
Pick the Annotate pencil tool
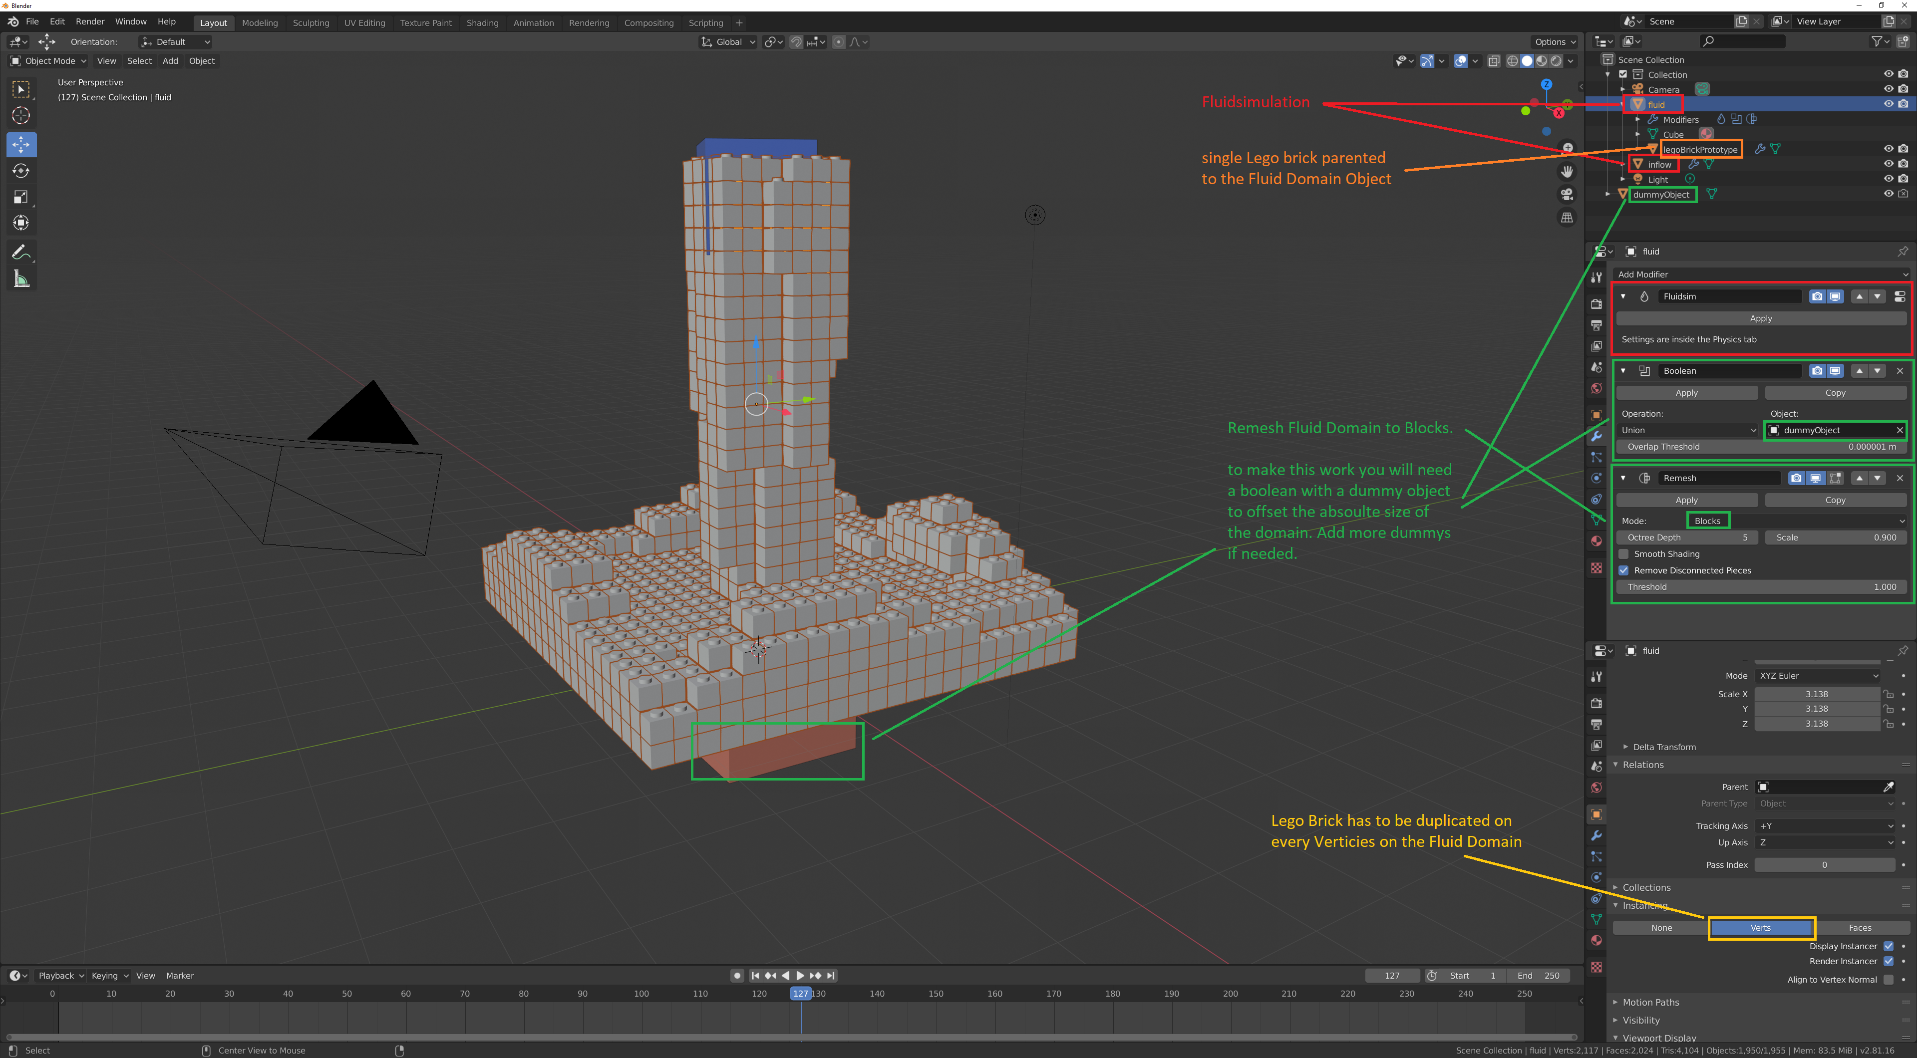[x=21, y=252]
